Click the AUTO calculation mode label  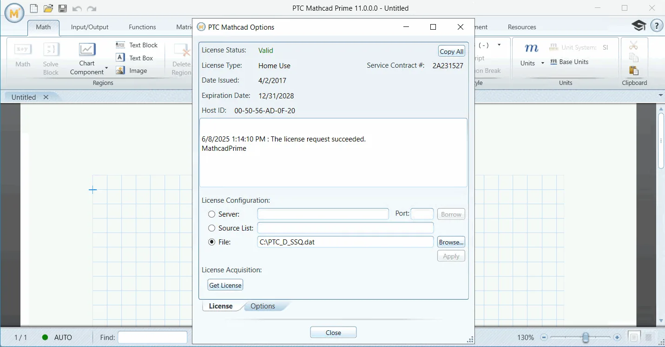tap(63, 337)
